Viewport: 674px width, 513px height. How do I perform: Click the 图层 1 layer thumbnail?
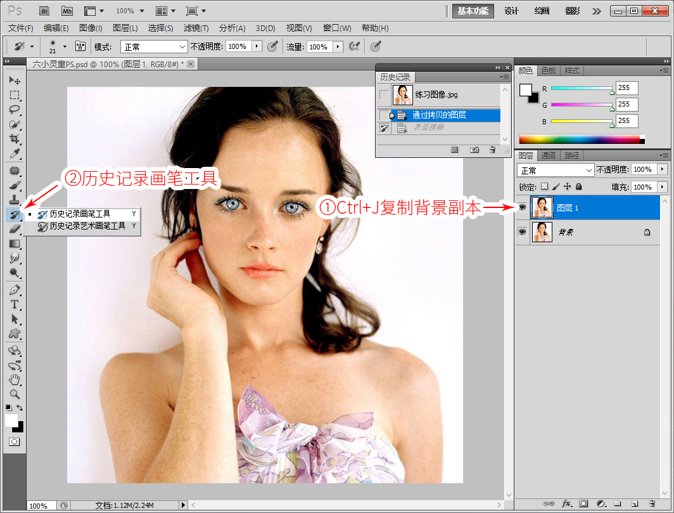pos(542,207)
